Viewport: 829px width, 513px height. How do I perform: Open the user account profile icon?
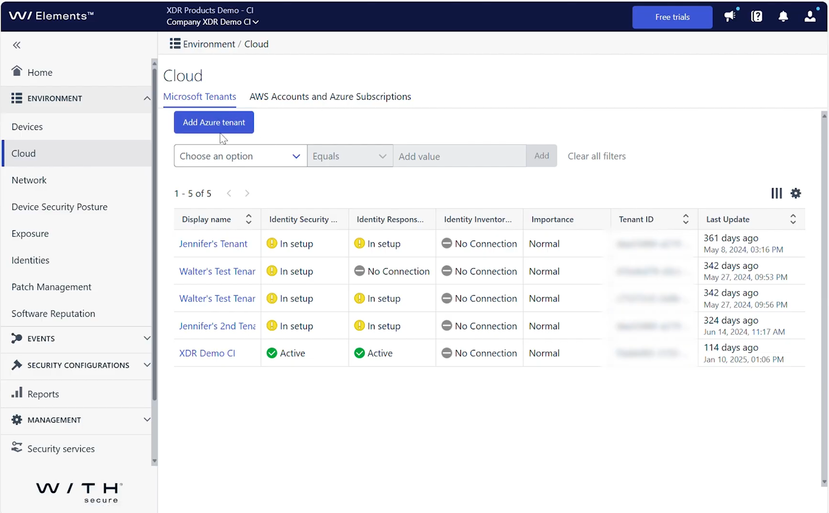point(810,17)
